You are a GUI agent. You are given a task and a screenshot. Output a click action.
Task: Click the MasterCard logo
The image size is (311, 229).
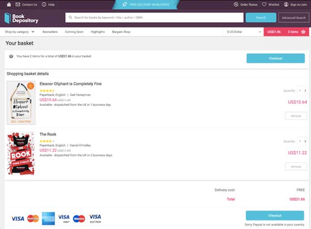click(33, 218)
